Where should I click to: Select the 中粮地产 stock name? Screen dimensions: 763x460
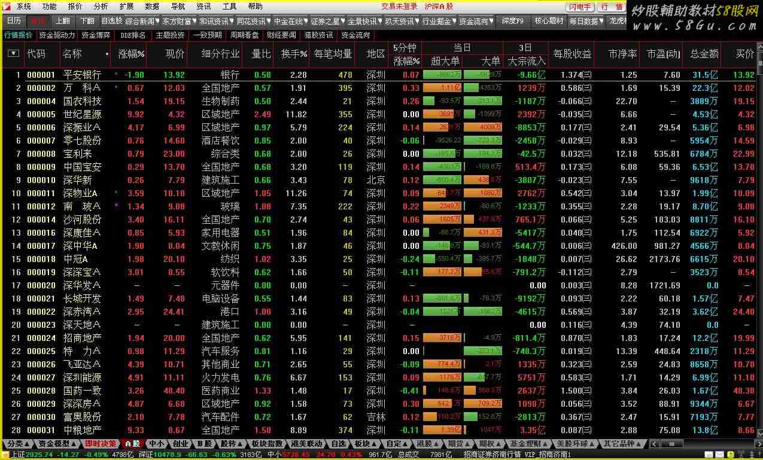[x=83, y=430]
